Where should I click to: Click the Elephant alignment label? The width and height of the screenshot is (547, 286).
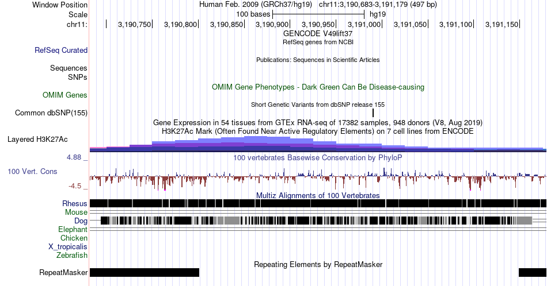pyautogui.click(x=73, y=229)
